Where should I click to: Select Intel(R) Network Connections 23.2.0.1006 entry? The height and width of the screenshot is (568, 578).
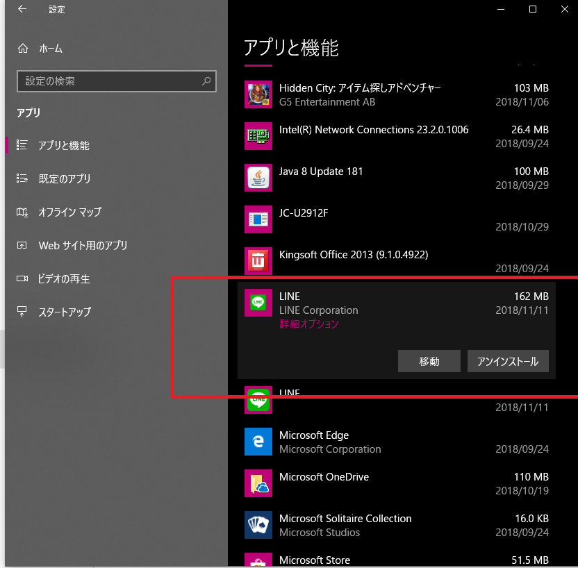[374, 130]
